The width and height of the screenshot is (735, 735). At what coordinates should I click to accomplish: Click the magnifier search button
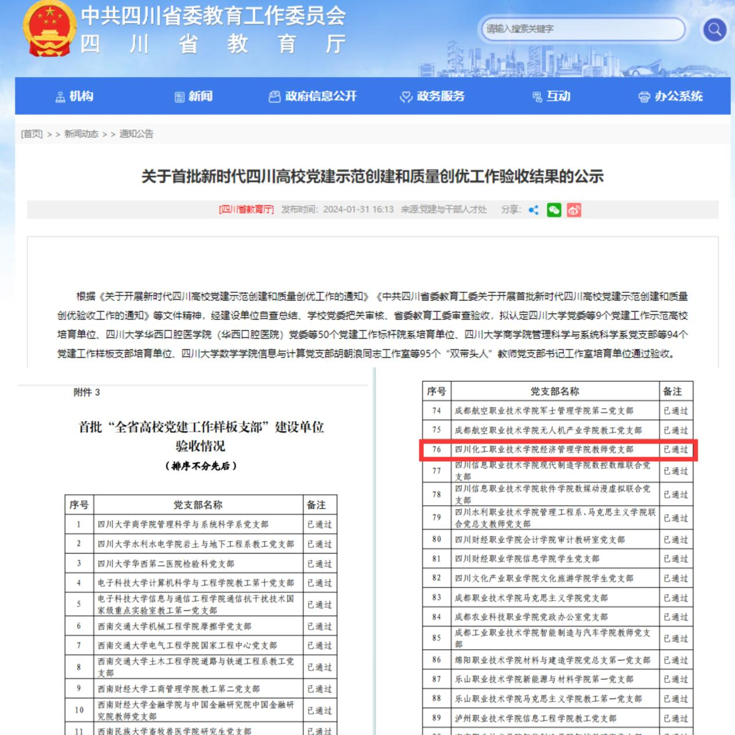coord(714,30)
